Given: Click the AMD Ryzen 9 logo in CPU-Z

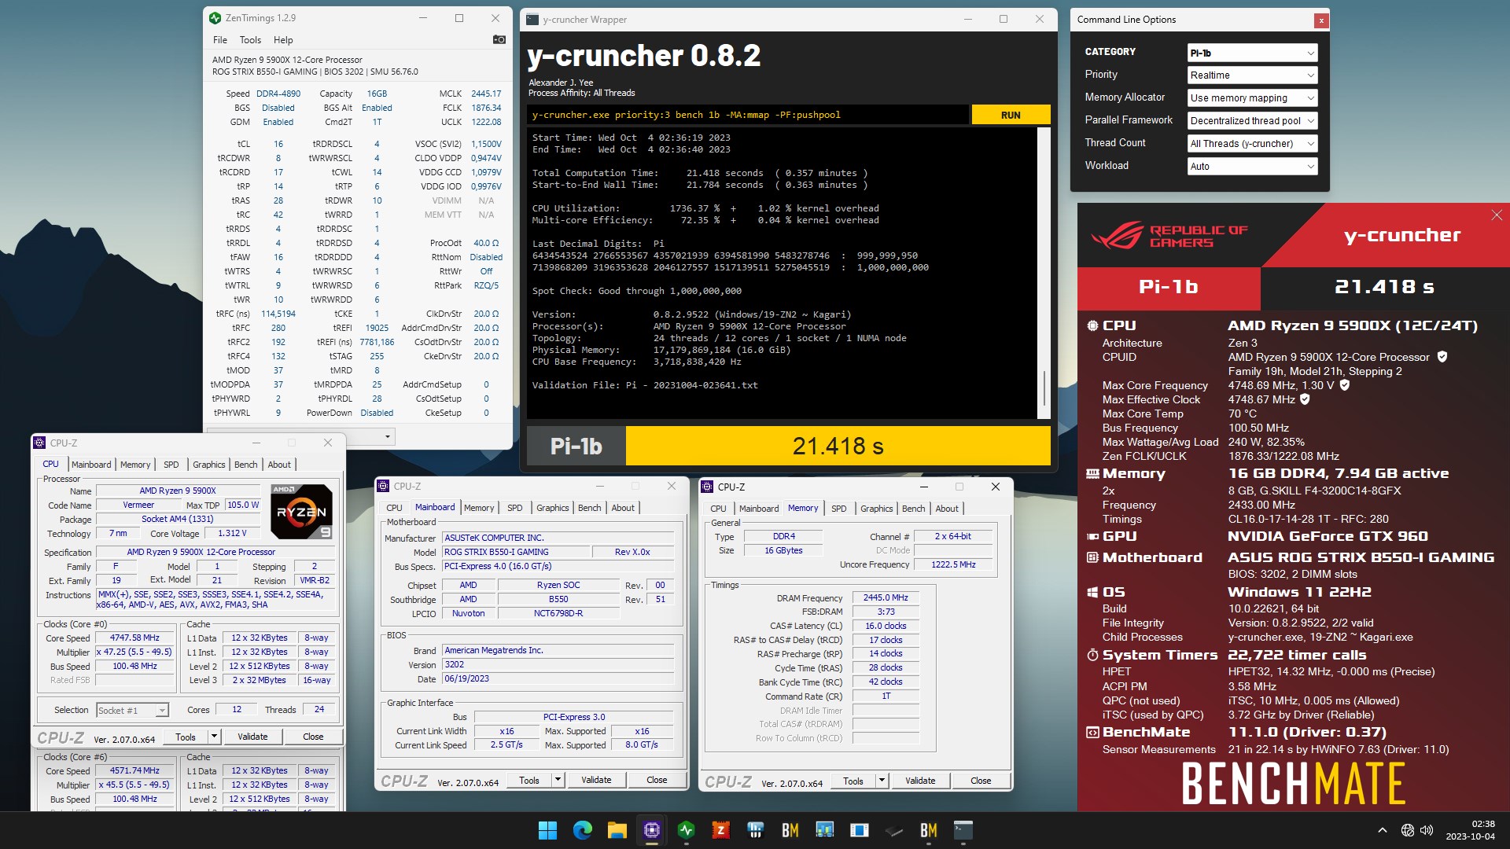Looking at the screenshot, I should 302,511.
